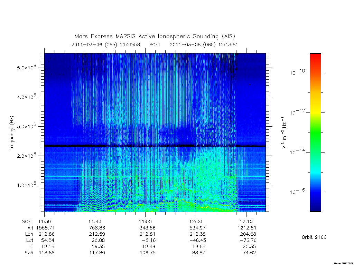Select altitude value 534.97
This screenshot has height=265, width=354.
(197, 228)
